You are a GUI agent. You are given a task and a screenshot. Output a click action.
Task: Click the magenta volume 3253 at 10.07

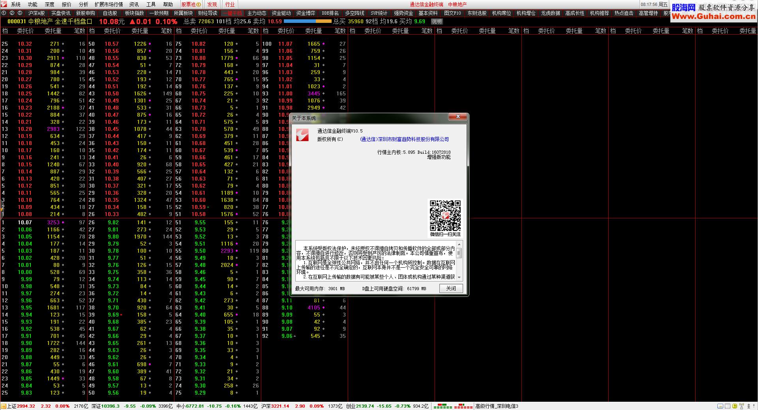(x=53, y=223)
